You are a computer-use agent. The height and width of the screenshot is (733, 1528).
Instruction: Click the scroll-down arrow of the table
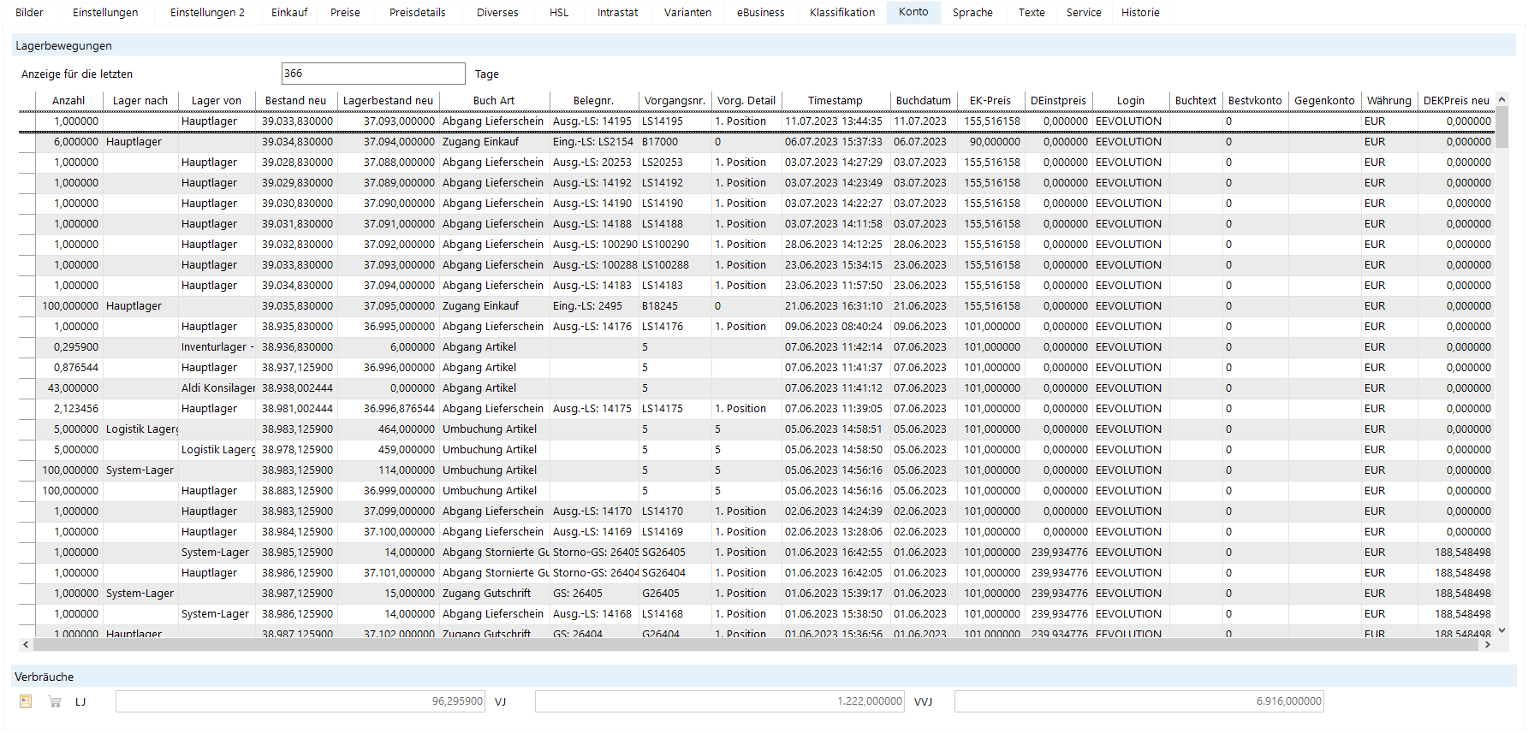[x=1501, y=630]
